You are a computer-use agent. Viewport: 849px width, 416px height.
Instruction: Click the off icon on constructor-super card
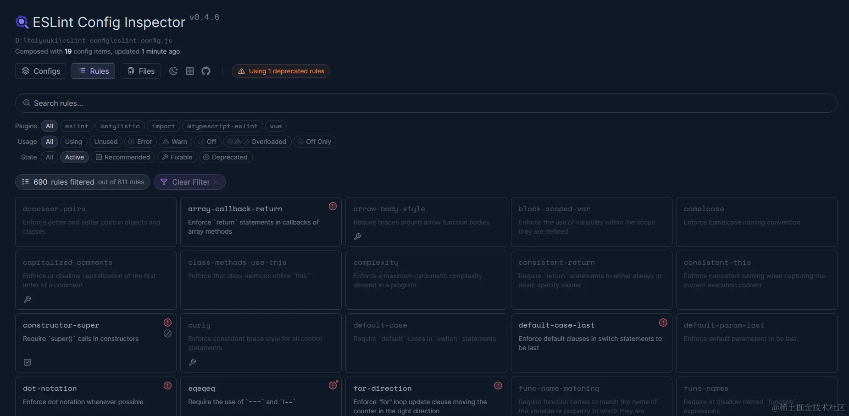(x=168, y=334)
